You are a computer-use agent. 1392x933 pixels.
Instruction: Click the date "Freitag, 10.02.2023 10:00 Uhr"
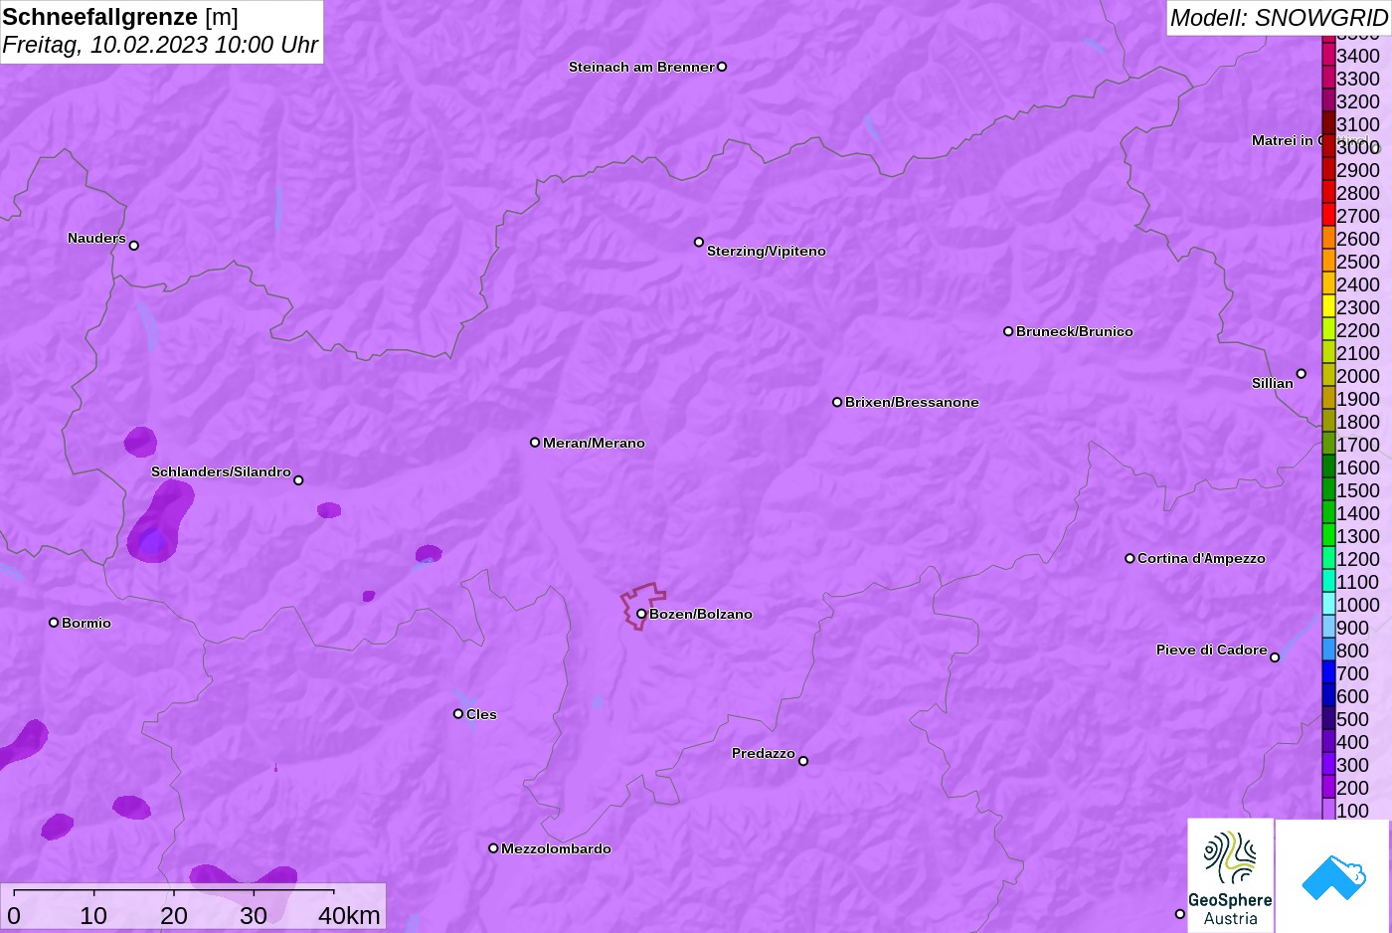pyautogui.click(x=160, y=45)
